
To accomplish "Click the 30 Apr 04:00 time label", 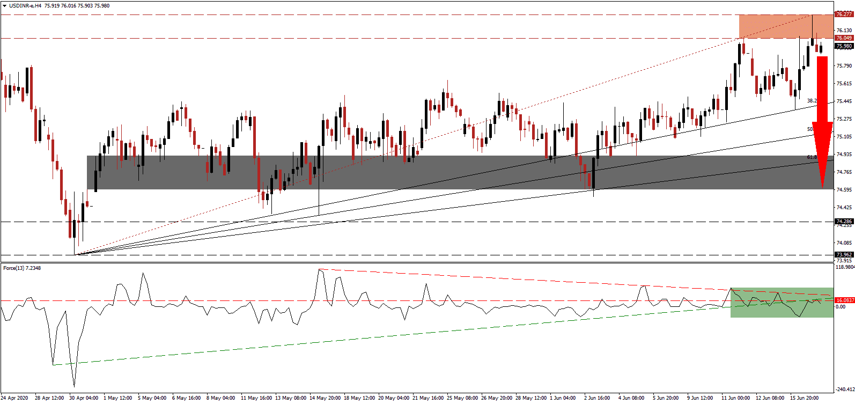I will tap(84, 398).
